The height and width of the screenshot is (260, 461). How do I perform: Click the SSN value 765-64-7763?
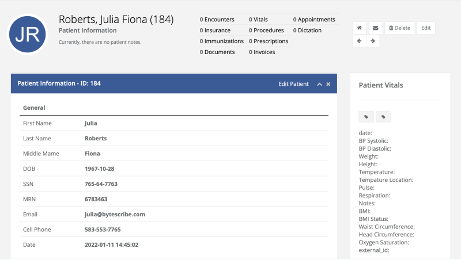click(x=101, y=184)
